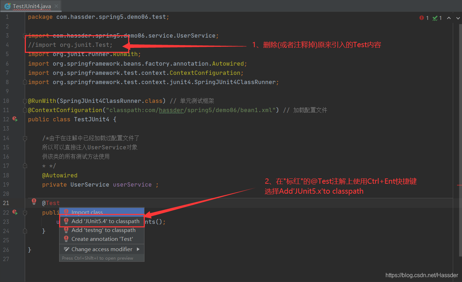462x282 pixels.
Task: Click the pencil icon beside Change access modifier
Action: tap(66, 249)
